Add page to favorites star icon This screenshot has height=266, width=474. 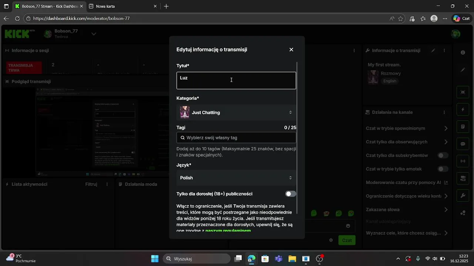[x=401, y=18]
